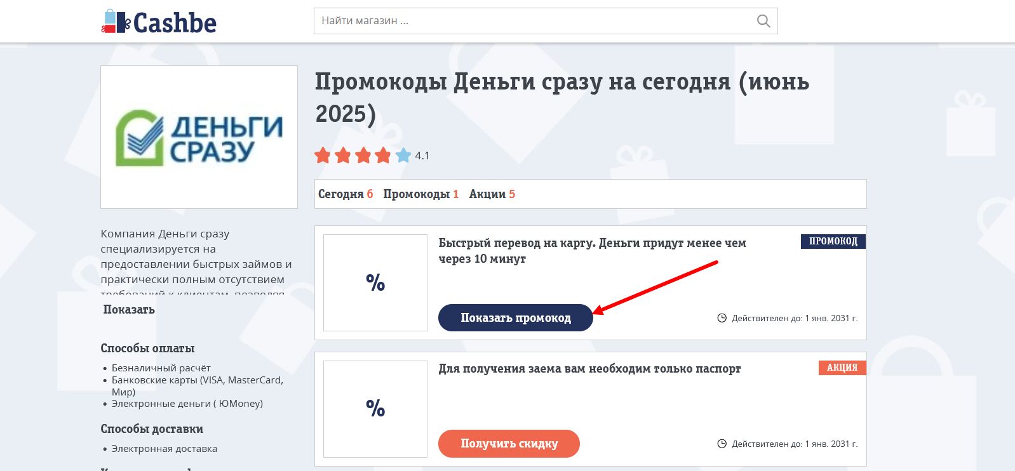Click the 'Электронная доставка' list item
The width and height of the screenshot is (1015, 471).
[165, 449]
